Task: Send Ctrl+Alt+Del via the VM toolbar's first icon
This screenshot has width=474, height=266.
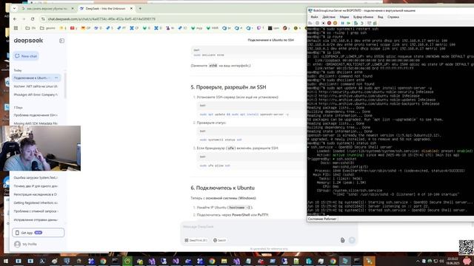Action: pos(310,23)
